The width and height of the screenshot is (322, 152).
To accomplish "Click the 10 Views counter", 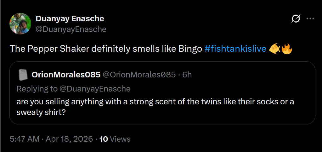I will click(x=115, y=139).
